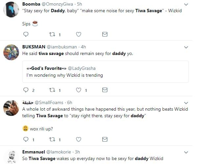198x164 pixels.
Task: Reply to Boomba's tweet
Action: tap(26, 34)
